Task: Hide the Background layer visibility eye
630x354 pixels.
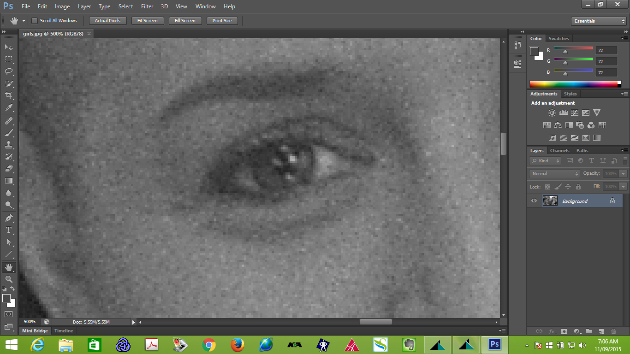Action: pos(534,201)
